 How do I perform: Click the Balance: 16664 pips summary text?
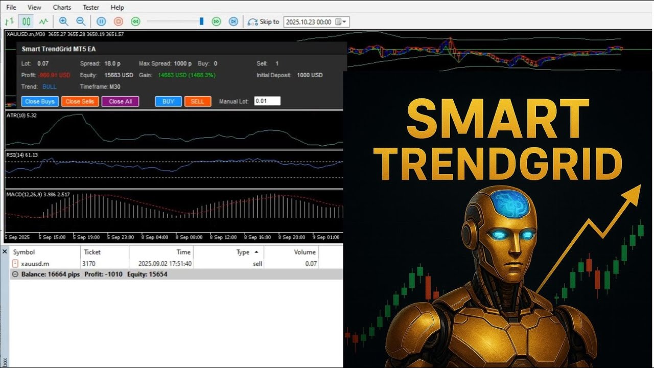pyautogui.click(x=50, y=274)
